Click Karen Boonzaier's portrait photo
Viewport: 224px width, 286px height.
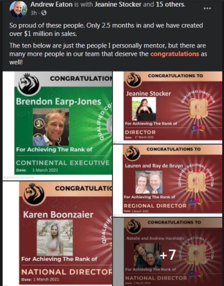pyautogui.click(x=55, y=237)
